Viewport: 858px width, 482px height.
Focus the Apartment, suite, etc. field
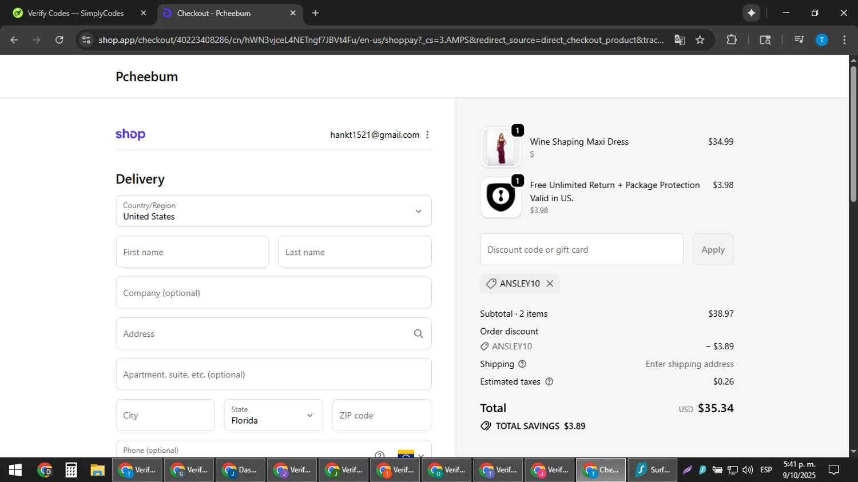[x=273, y=375]
